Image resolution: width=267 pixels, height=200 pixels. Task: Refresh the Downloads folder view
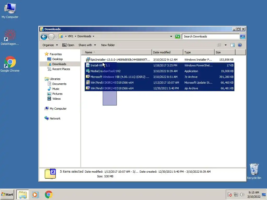tap(177, 36)
